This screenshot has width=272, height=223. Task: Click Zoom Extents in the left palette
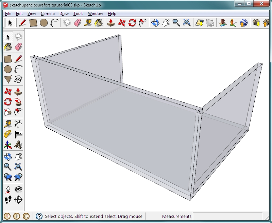pyautogui.click(x=18, y=167)
